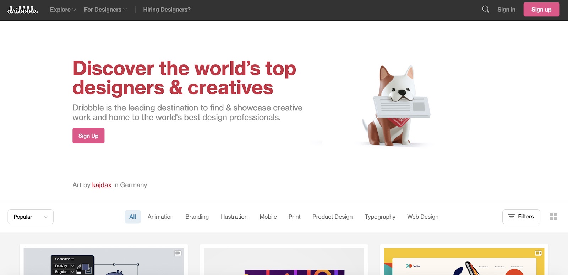Select the Typography category
The height and width of the screenshot is (275, 568).
pos(380,217)
